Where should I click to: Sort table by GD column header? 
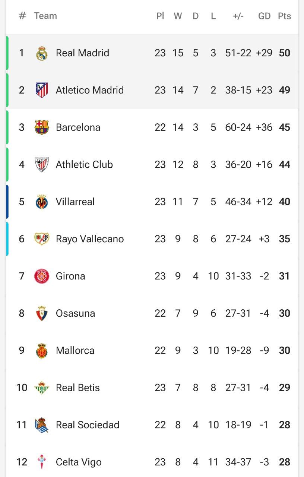click(264, 16)
